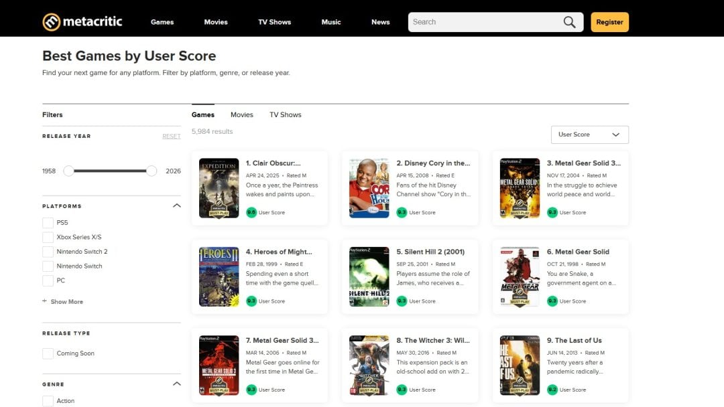Tick the Coming Soon release type checkbox
Screen dimensions: 724x407
48,353
